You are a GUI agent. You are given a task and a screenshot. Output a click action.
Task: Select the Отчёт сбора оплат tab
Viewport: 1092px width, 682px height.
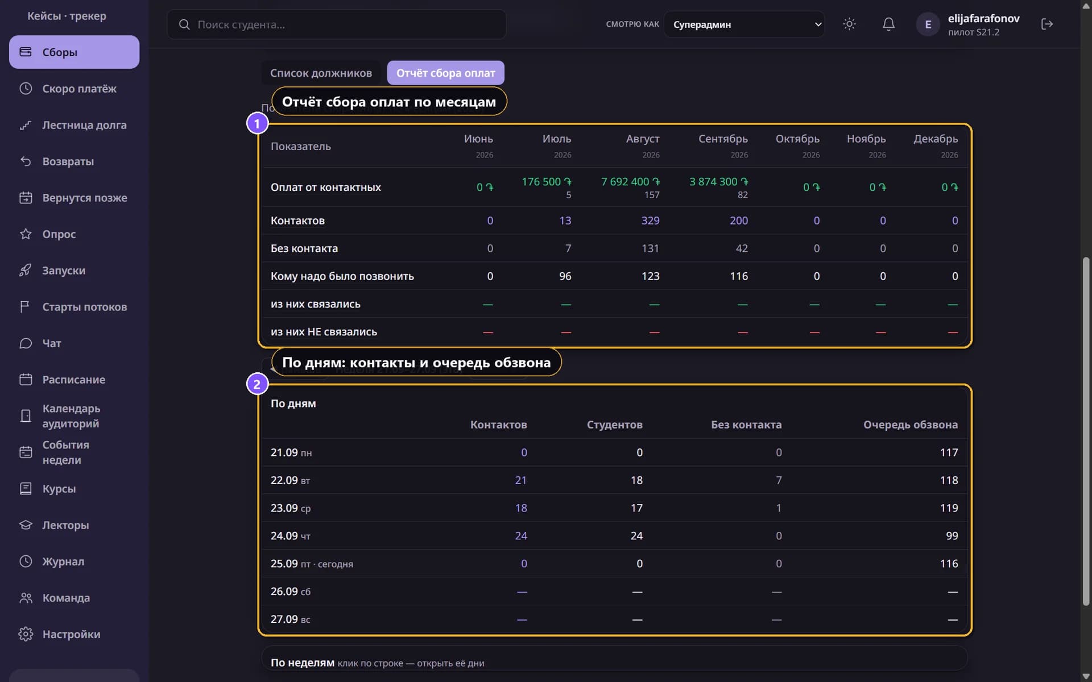[x=445, y=73]
